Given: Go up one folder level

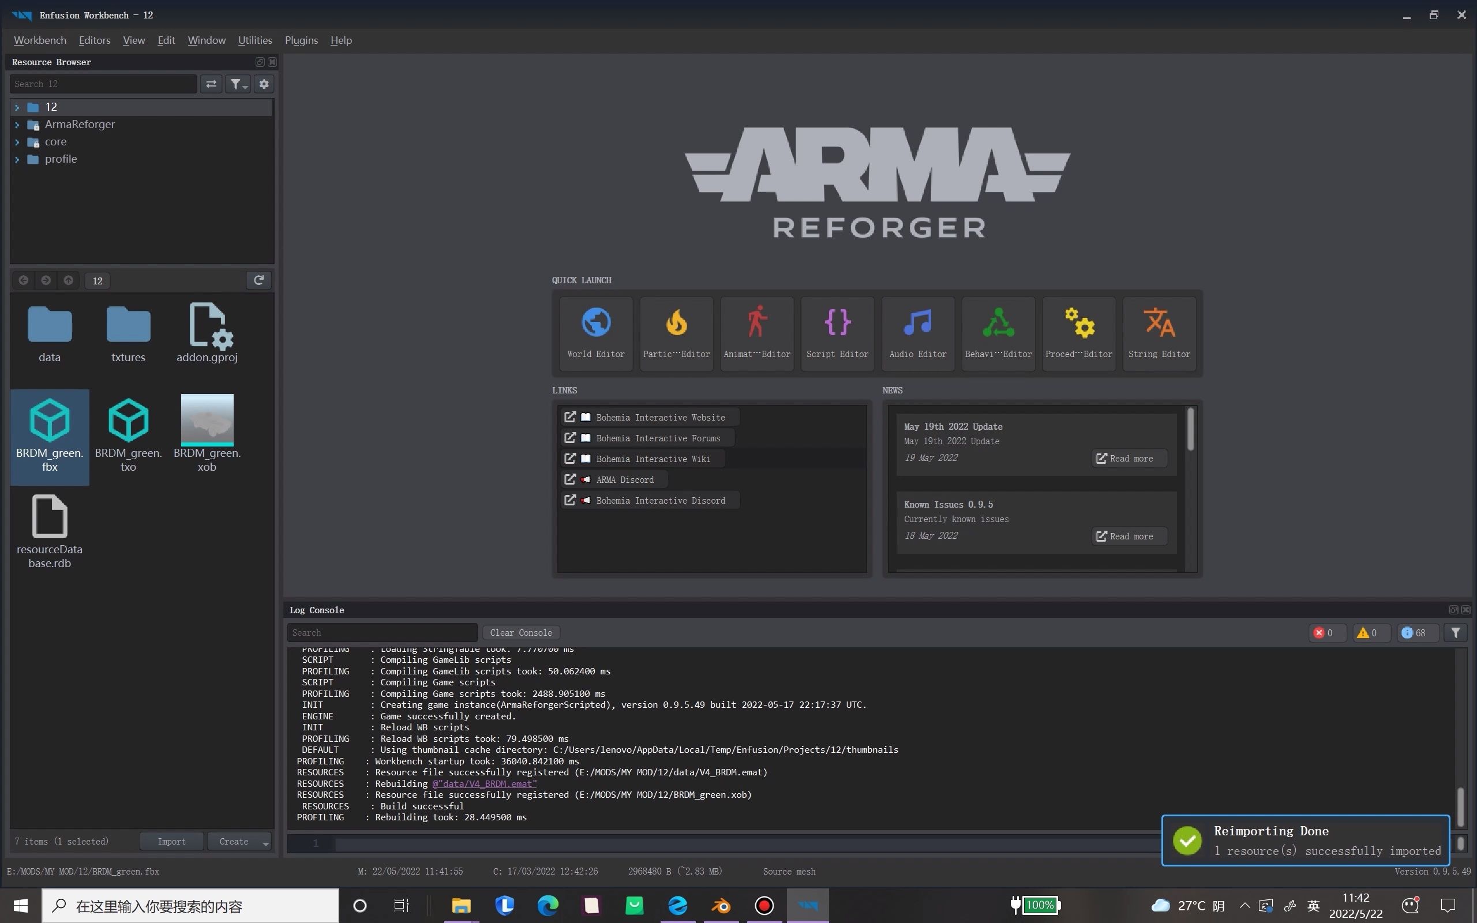Looking at the screenshot, I should pyautogui.click(x=68, y=280).
